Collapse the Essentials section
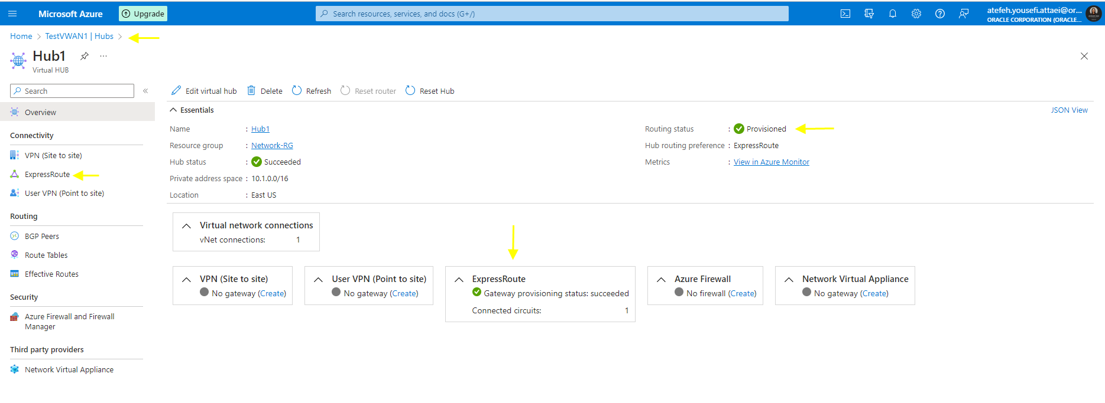Screen dimensions: 1105x403 click(x=173, y=110)
